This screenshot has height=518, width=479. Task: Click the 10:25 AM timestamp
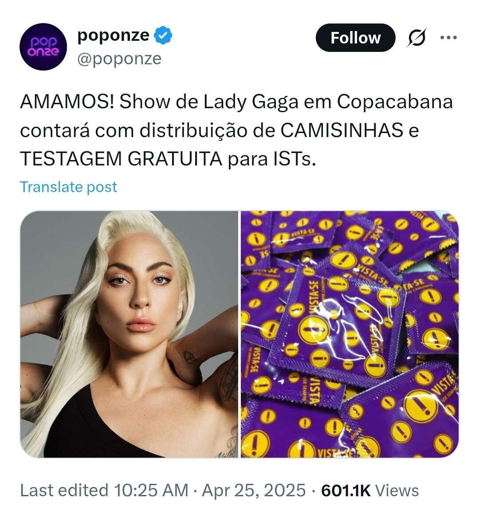tap(151, 490)
